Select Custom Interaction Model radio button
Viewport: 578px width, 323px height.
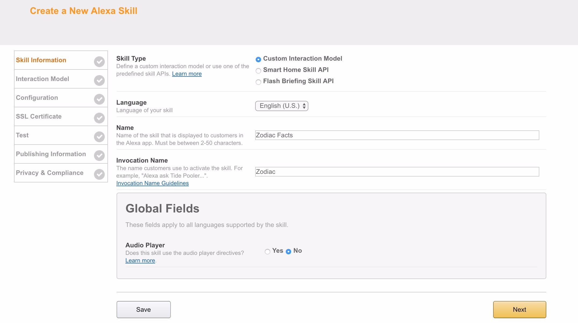tap(258, 59)
